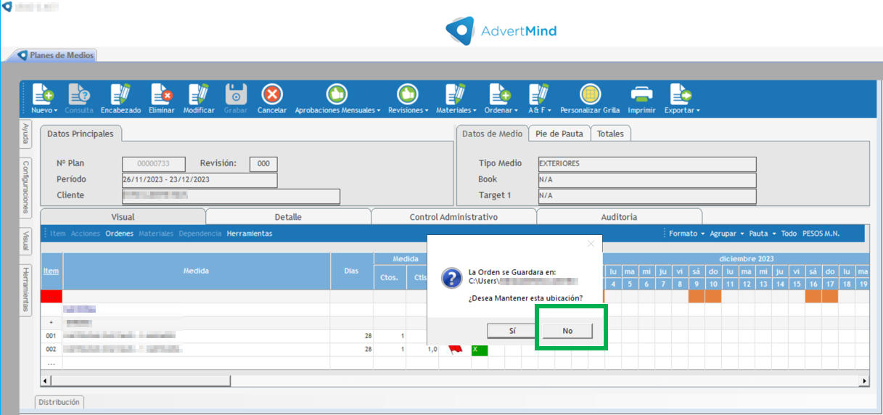Open the Herramientas grid menu
The width and height of the screenshot is (883, 415).
(249, 234)
